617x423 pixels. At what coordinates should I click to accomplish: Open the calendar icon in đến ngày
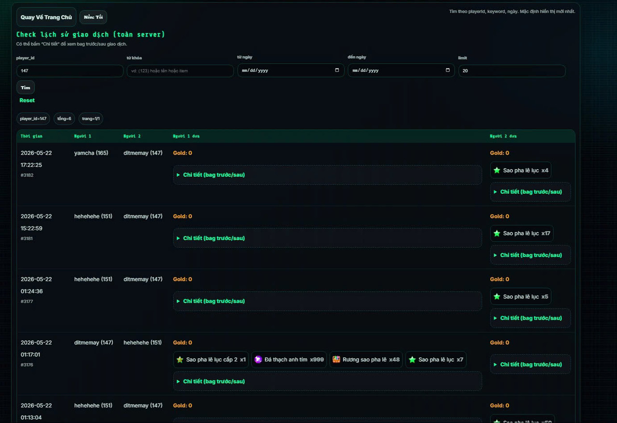pyautogui.click(x=447, y=70)
